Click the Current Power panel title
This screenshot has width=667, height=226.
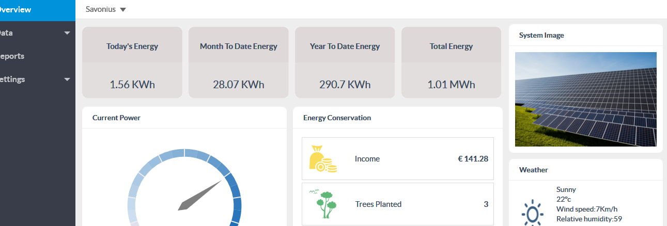click(116, 118)
